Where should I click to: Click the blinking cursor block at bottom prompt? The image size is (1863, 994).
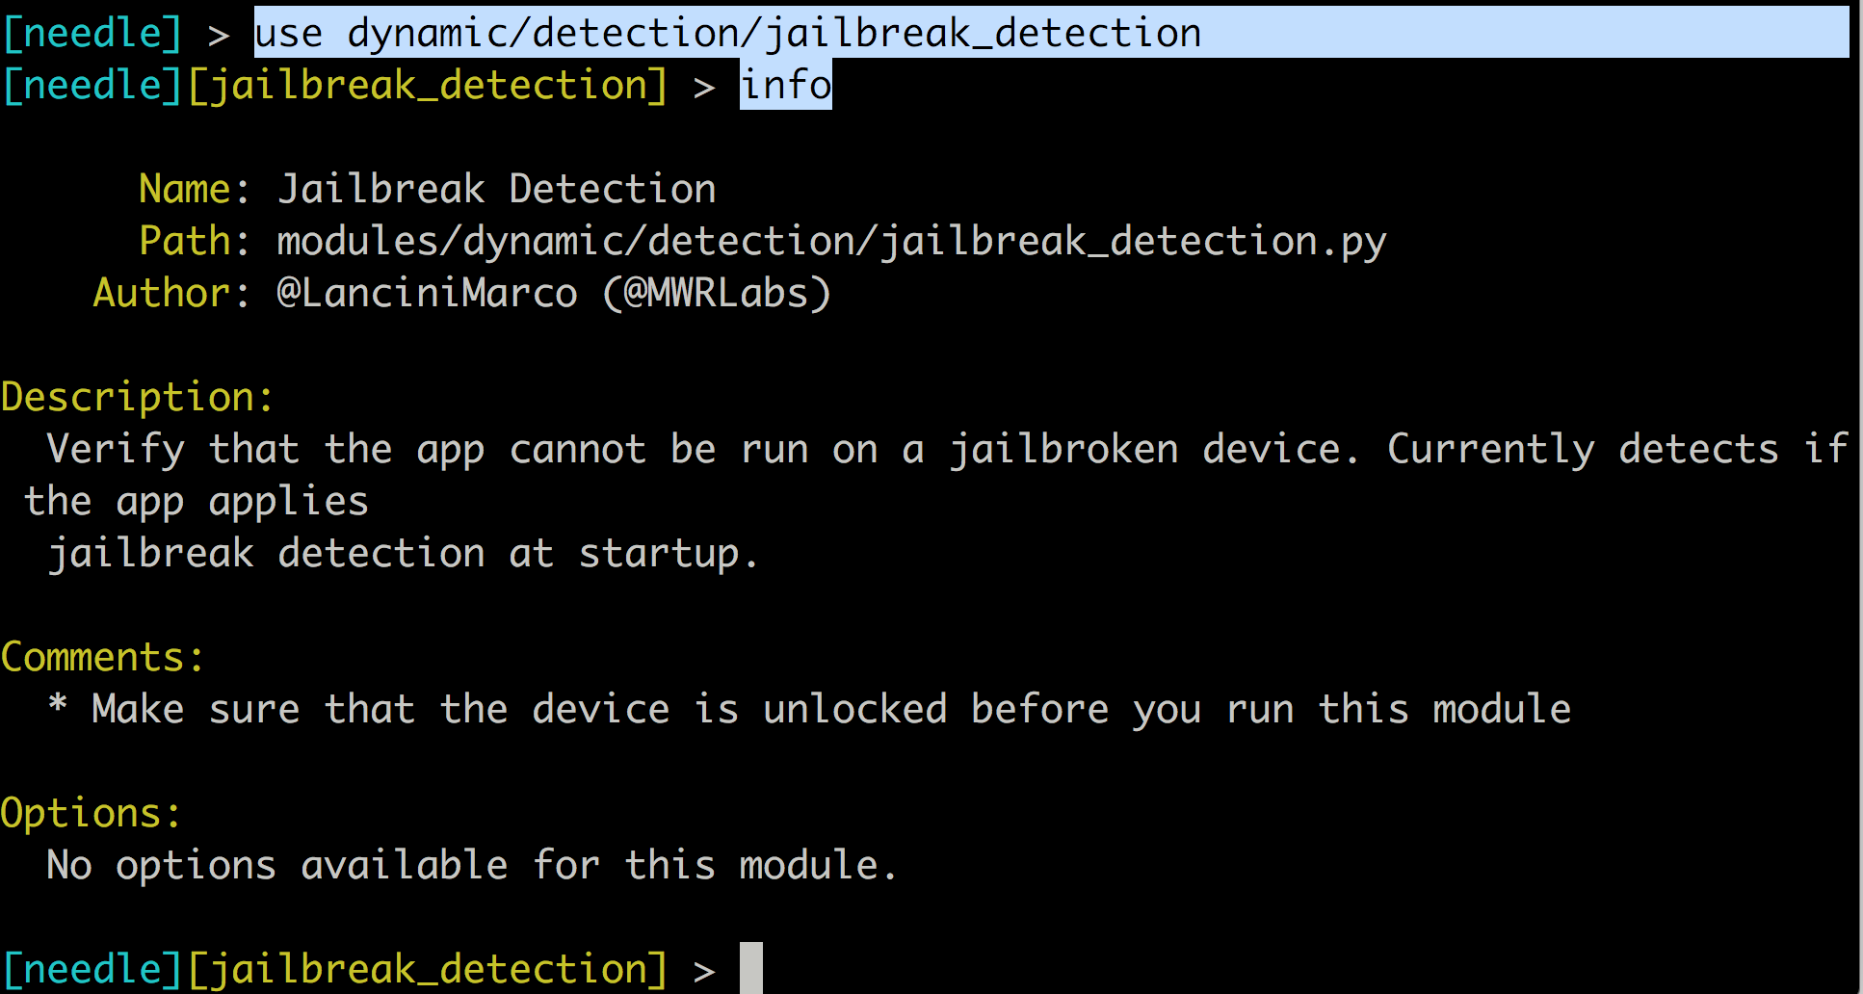point(751,968)
